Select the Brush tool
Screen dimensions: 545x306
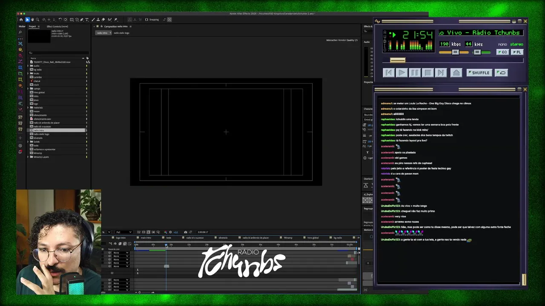[x=93, y=20]
